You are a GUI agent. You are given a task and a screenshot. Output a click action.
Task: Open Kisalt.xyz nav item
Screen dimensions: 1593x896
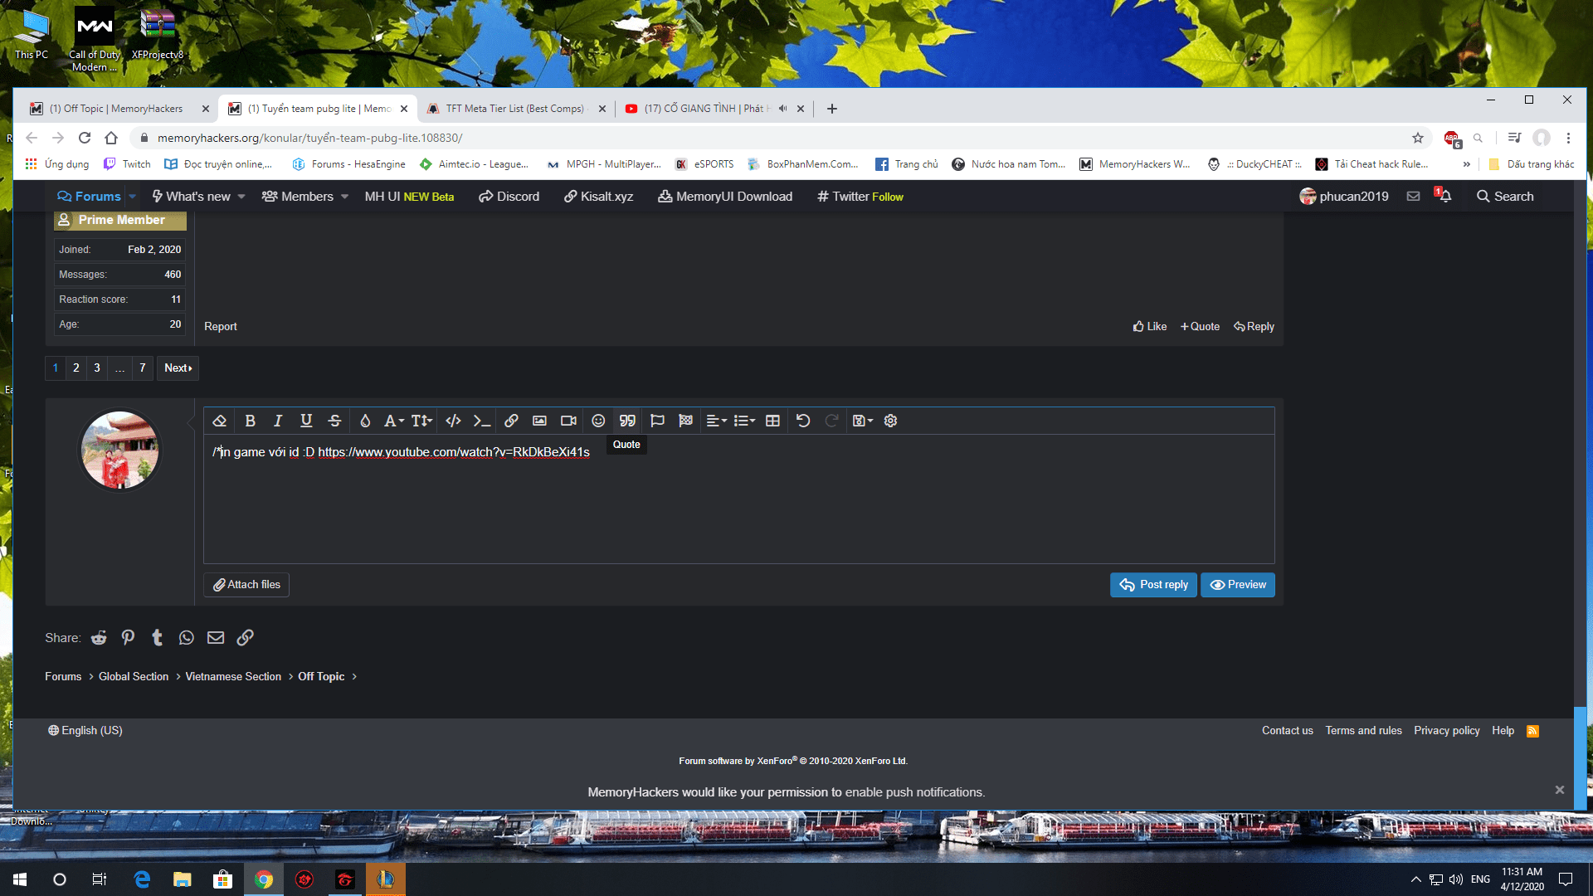pyautogui.click(x=599, y=197)
